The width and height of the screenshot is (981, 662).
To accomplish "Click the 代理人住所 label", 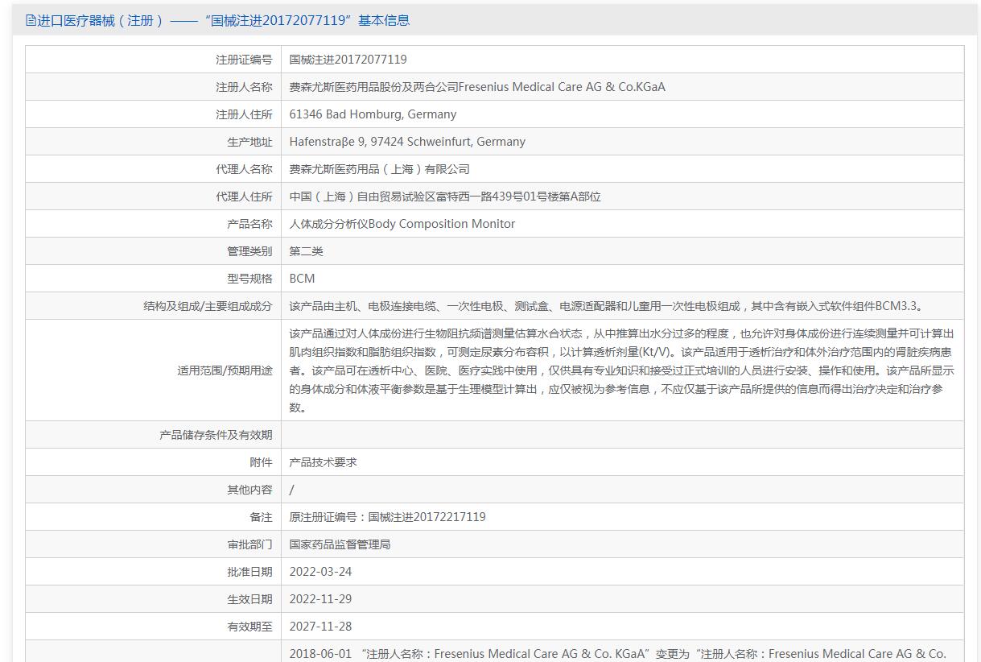I will point(244,197).
